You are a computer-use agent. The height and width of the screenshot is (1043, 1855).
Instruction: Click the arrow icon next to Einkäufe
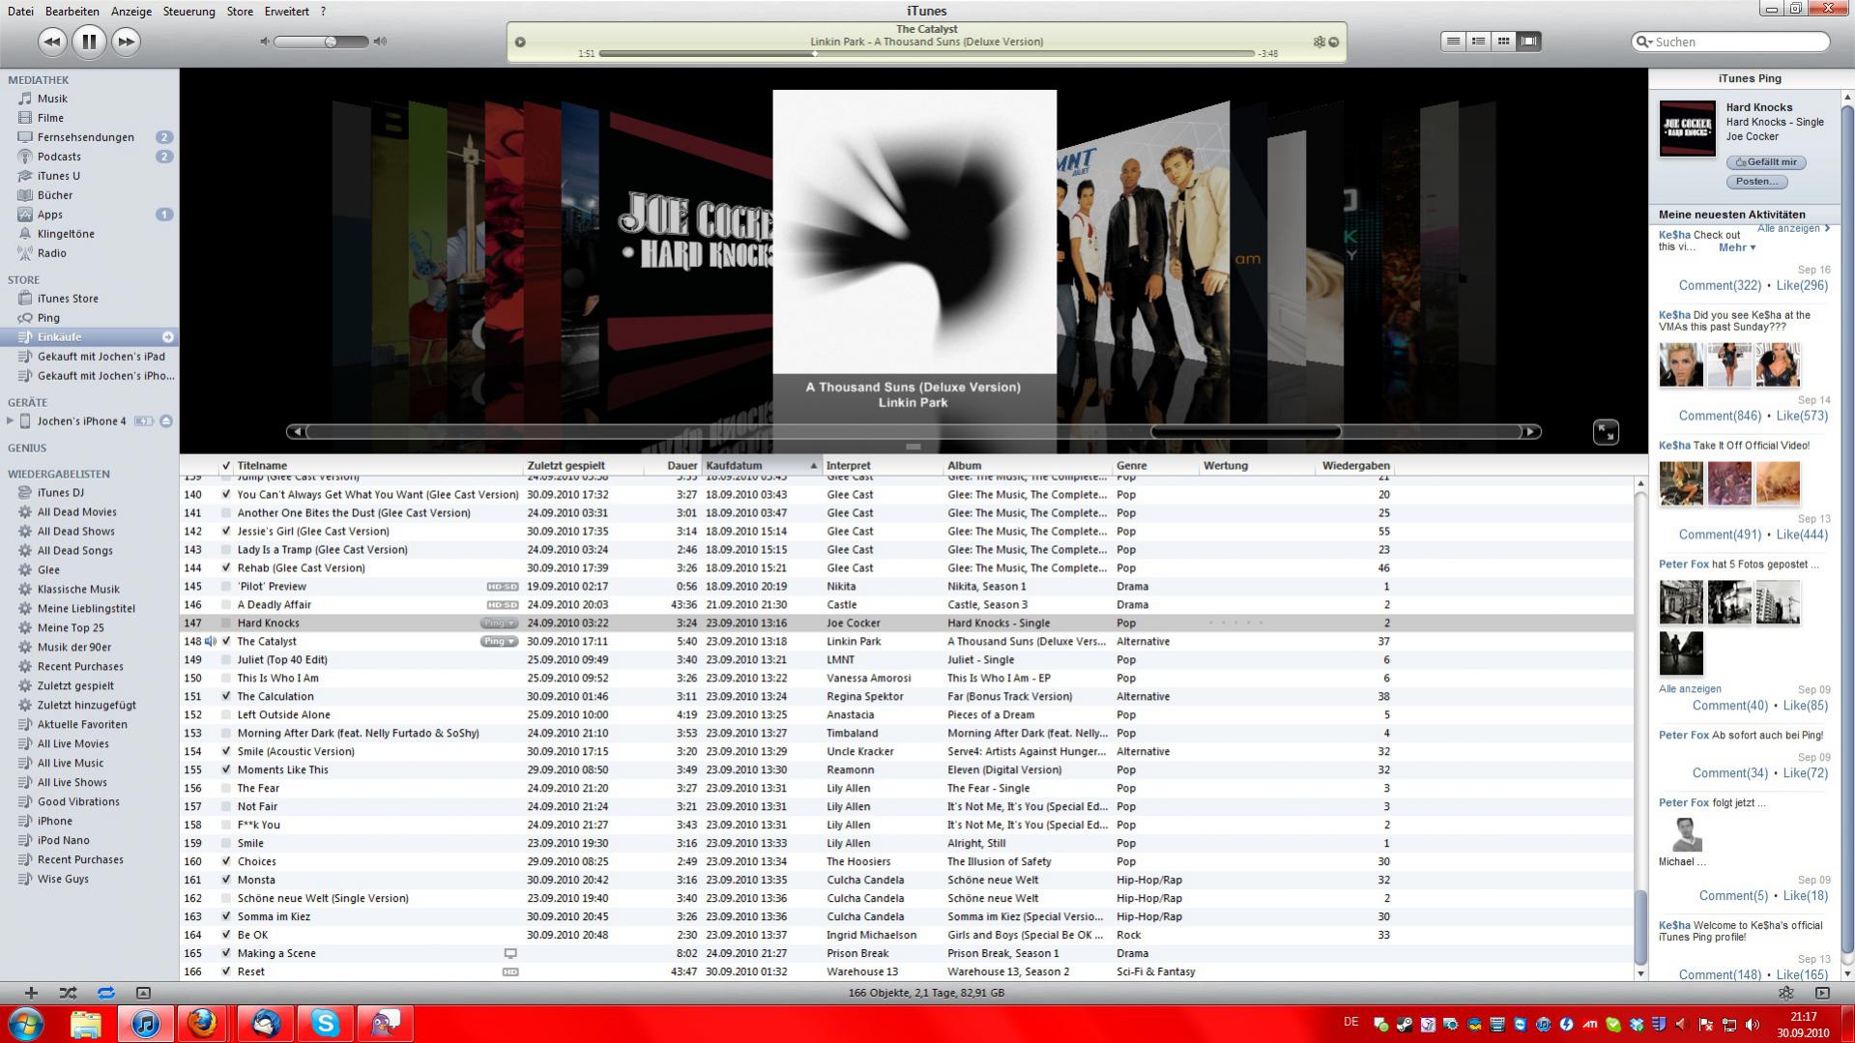pos(167,337)
